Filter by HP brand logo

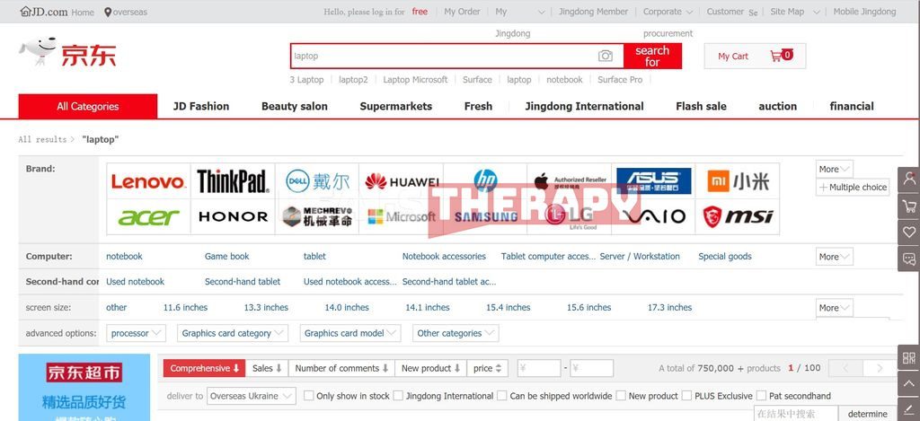point(485,181)
